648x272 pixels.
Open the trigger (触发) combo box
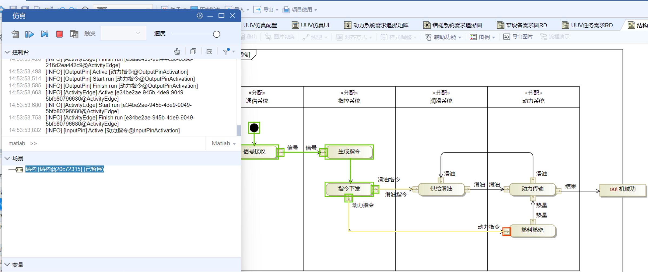tap(123, 33)
